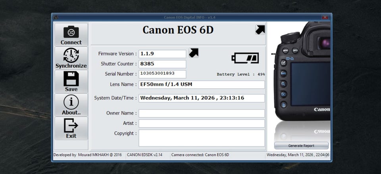381x174 pixels.
Task: Click the Serial Number field
Action: [x=162, y=74]
